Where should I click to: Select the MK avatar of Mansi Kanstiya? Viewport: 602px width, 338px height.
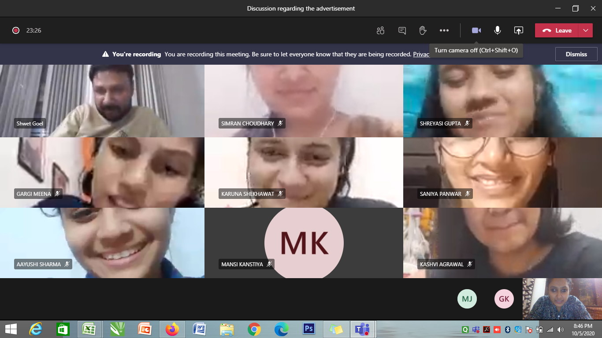(x=304, y=242)
